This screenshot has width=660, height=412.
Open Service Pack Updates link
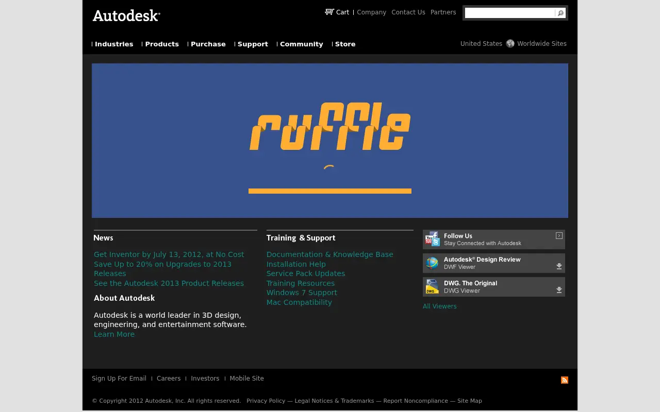(x=306, y=273)
